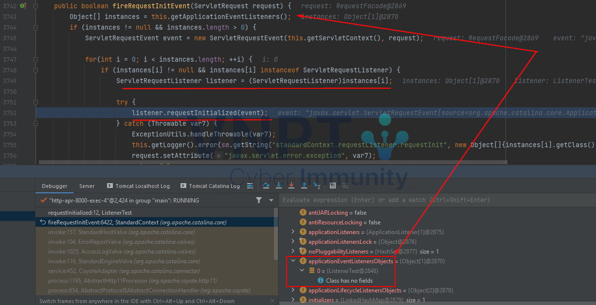Open the Tomcat Catalina Log tab
The width and height of the screenshot is (596, 305).
tap(210, 186)
